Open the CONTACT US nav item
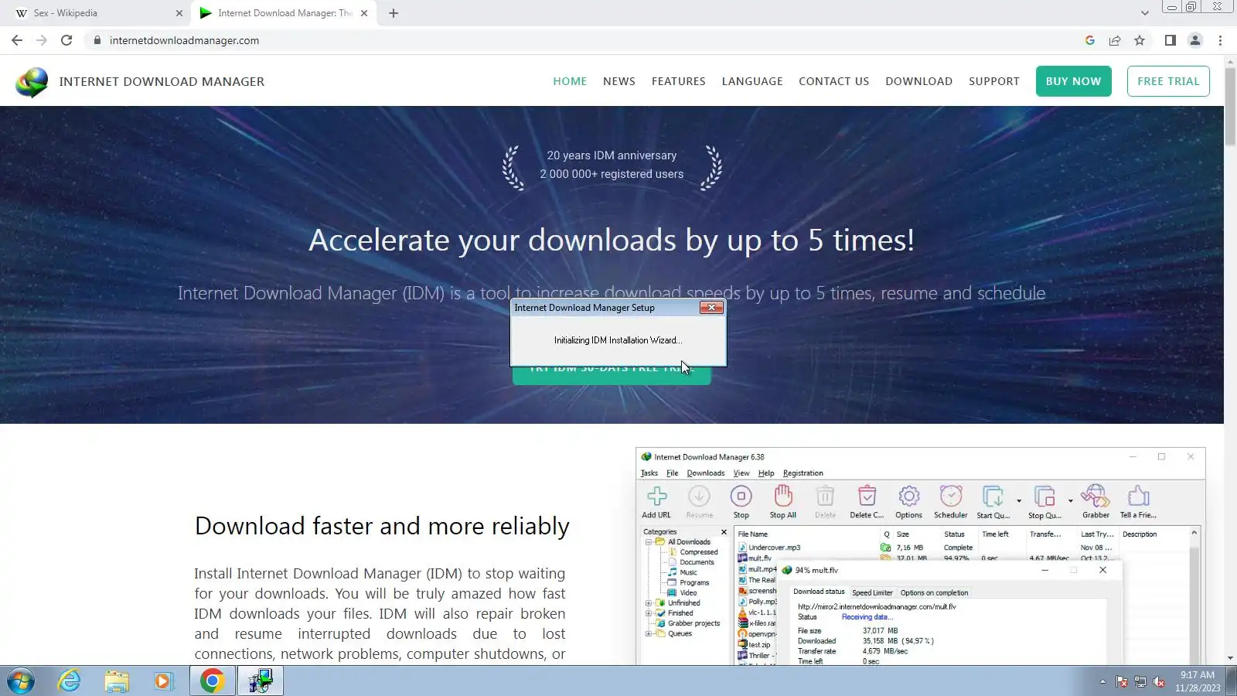Screen dimensions: 1237x696 point(834,81)
